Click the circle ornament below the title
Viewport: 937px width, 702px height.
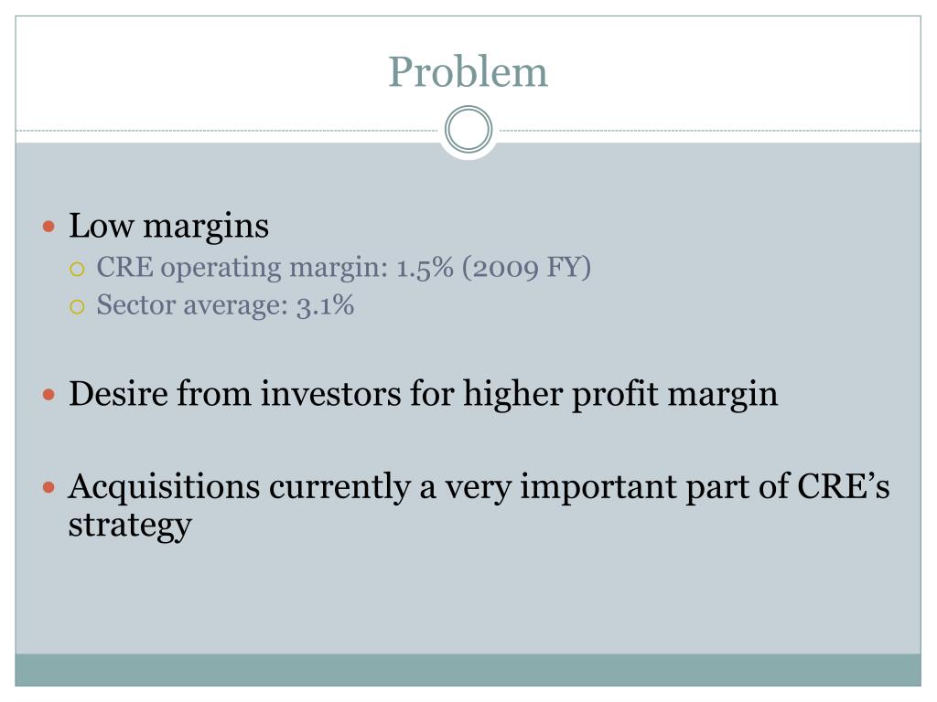coord(468,130)
